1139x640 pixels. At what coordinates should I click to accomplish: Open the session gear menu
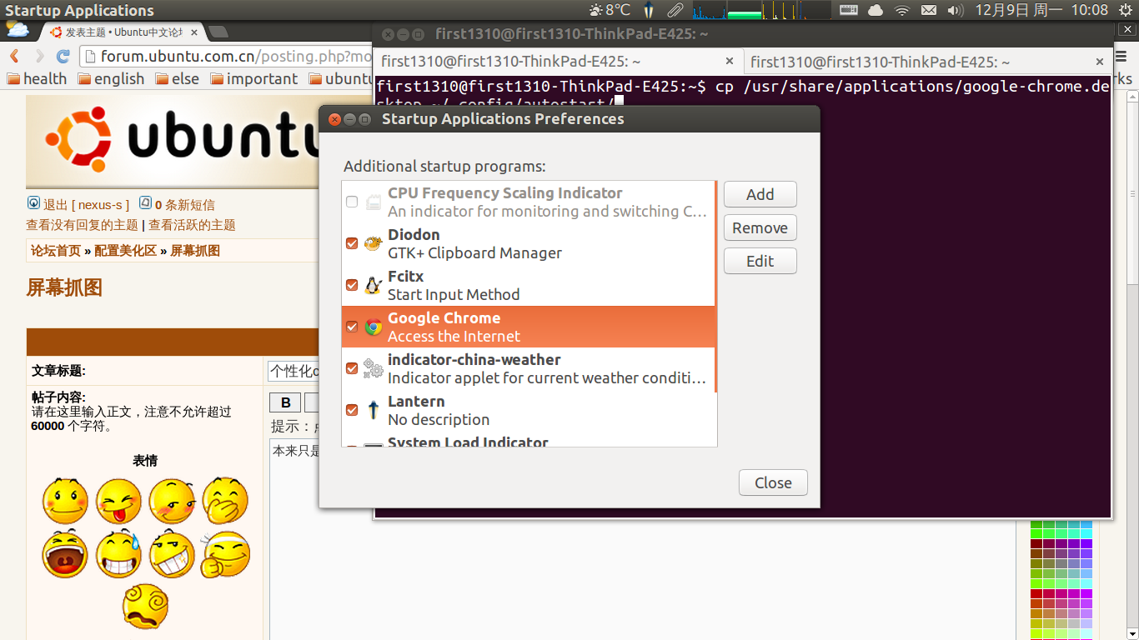1126,10
